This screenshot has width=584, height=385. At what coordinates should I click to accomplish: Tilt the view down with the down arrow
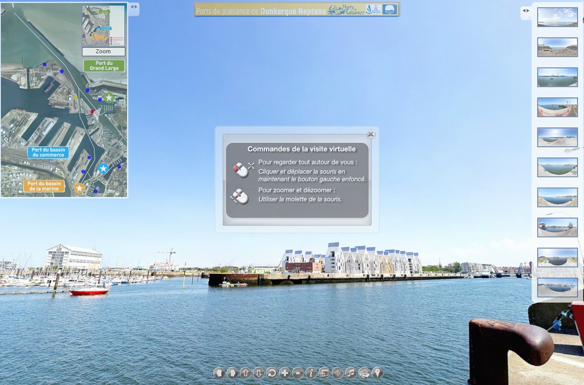[258, 373]
